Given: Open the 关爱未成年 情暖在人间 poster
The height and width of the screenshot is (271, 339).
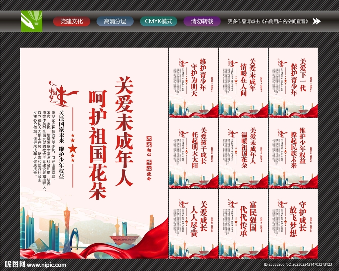Looking at the screenshot, I should point(243,83).
